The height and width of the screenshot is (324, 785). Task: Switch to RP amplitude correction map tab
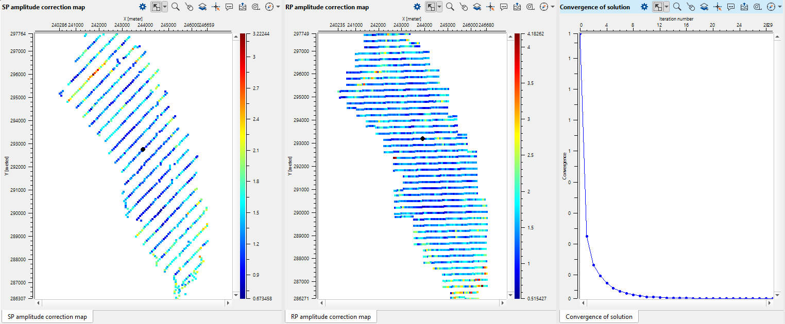click(330, 316)
